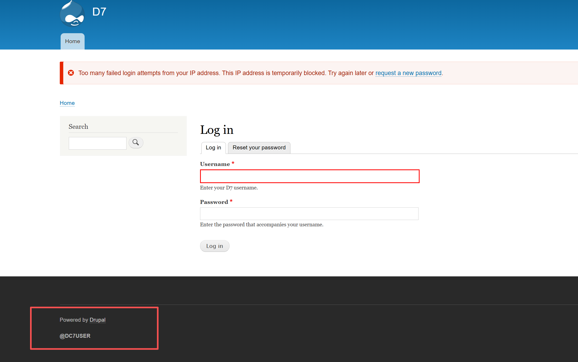
Task: Click the Home breadcrumb link
Action: [x=67, y=103]
